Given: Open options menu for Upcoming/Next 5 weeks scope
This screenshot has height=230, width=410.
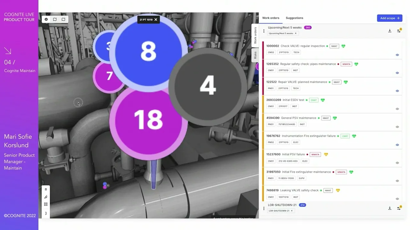Looking at the screenshot, I should 264,31.
